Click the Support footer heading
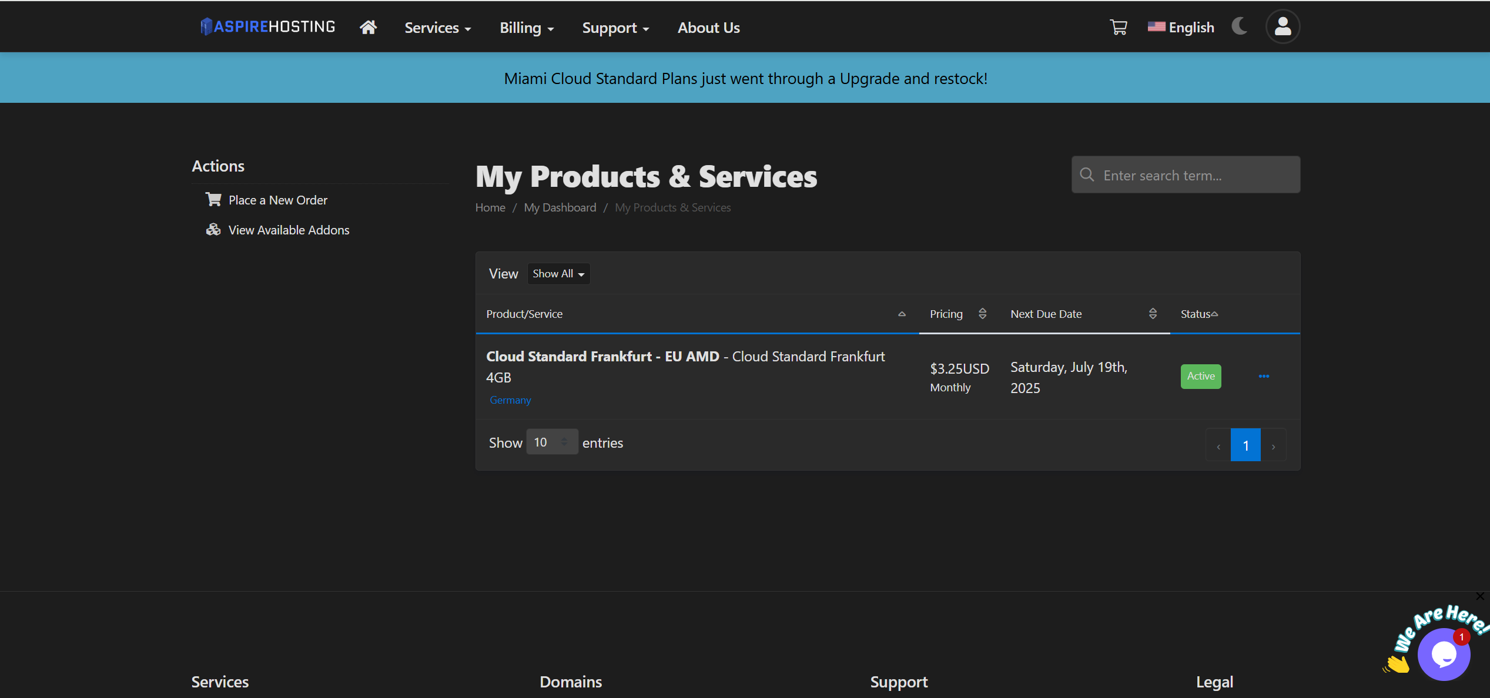Image resolution: width=1490 pixels, height=698 pixels. coord(899,682)
